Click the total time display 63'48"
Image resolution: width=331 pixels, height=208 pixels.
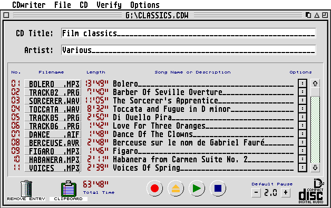95,184
